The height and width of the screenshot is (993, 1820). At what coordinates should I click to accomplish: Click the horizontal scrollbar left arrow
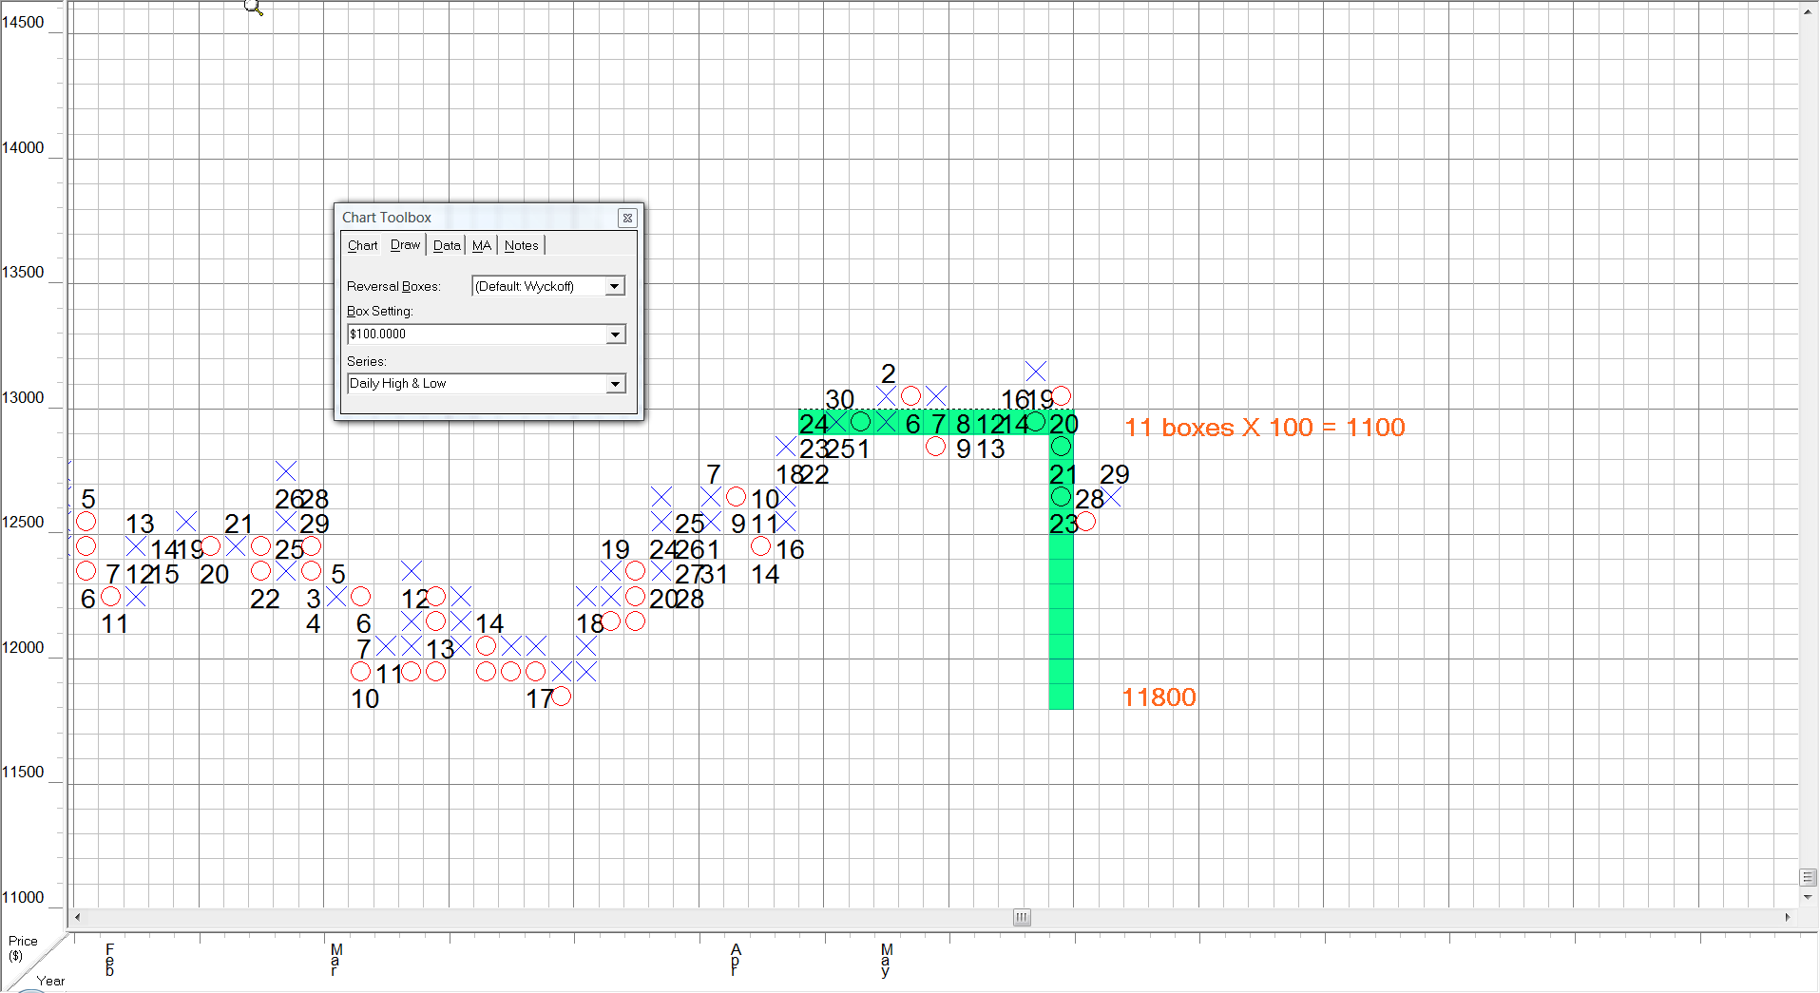[x=78, y=918]
